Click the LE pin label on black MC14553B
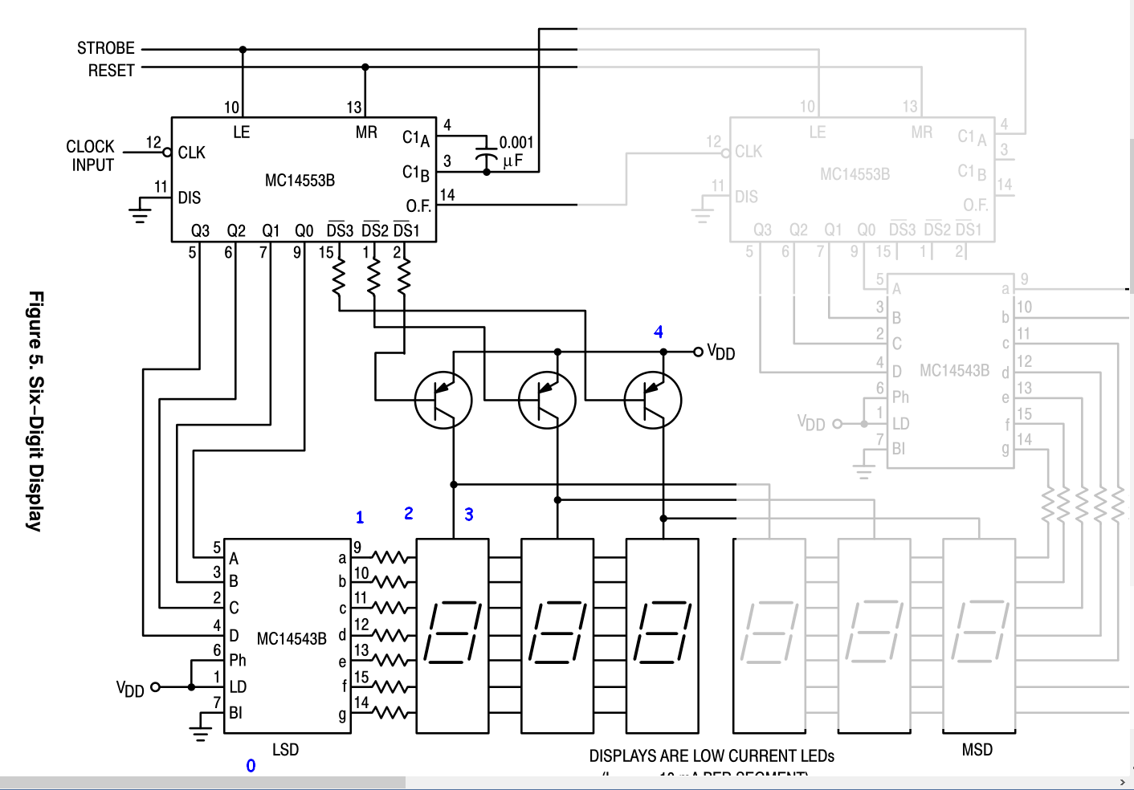This screenshot has height=790, width=1134. tap(242, 132)
